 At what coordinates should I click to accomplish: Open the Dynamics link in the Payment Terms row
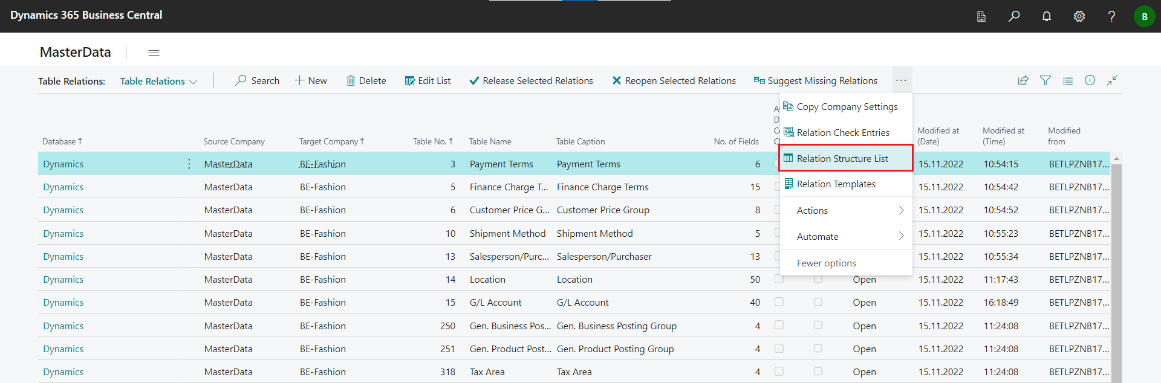pyautogui.click(x=63, y=164)
